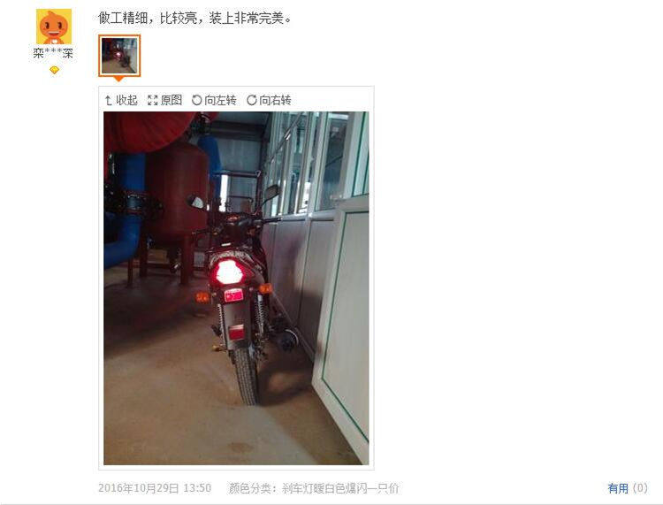Rotate the photo left with 向左转
The width and height of the screenshot is (663, 505).
pos(220,100)
